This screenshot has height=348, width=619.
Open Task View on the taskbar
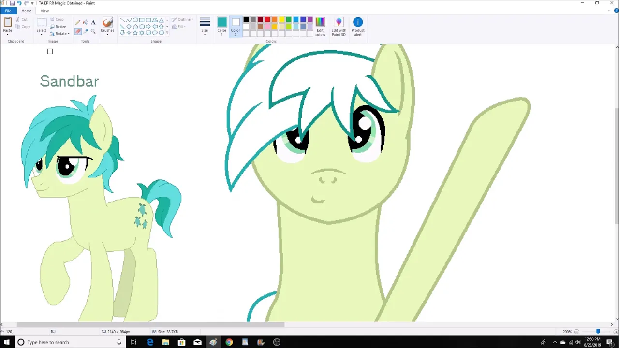click(133, 342)
